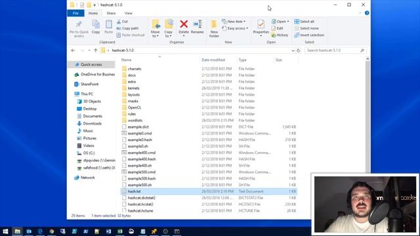Click the History command
Screen dimensions: 420x236
tap(280, 35)
